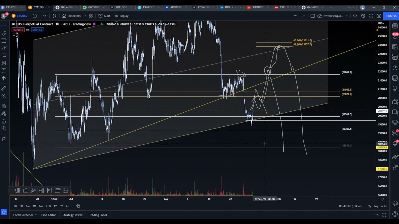
Task: Open watchlist panel in right sidebar
Action: (395, 26)
